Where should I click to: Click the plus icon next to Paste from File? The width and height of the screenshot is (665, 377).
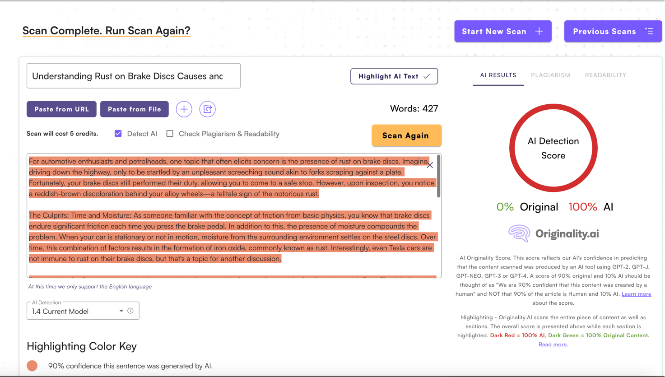pos(184,109)
